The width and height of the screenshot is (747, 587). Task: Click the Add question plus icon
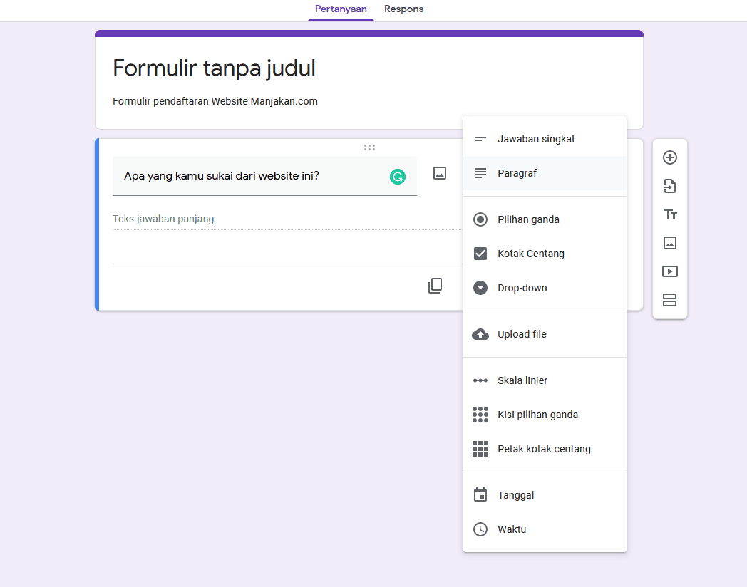[x=670, y=157]
